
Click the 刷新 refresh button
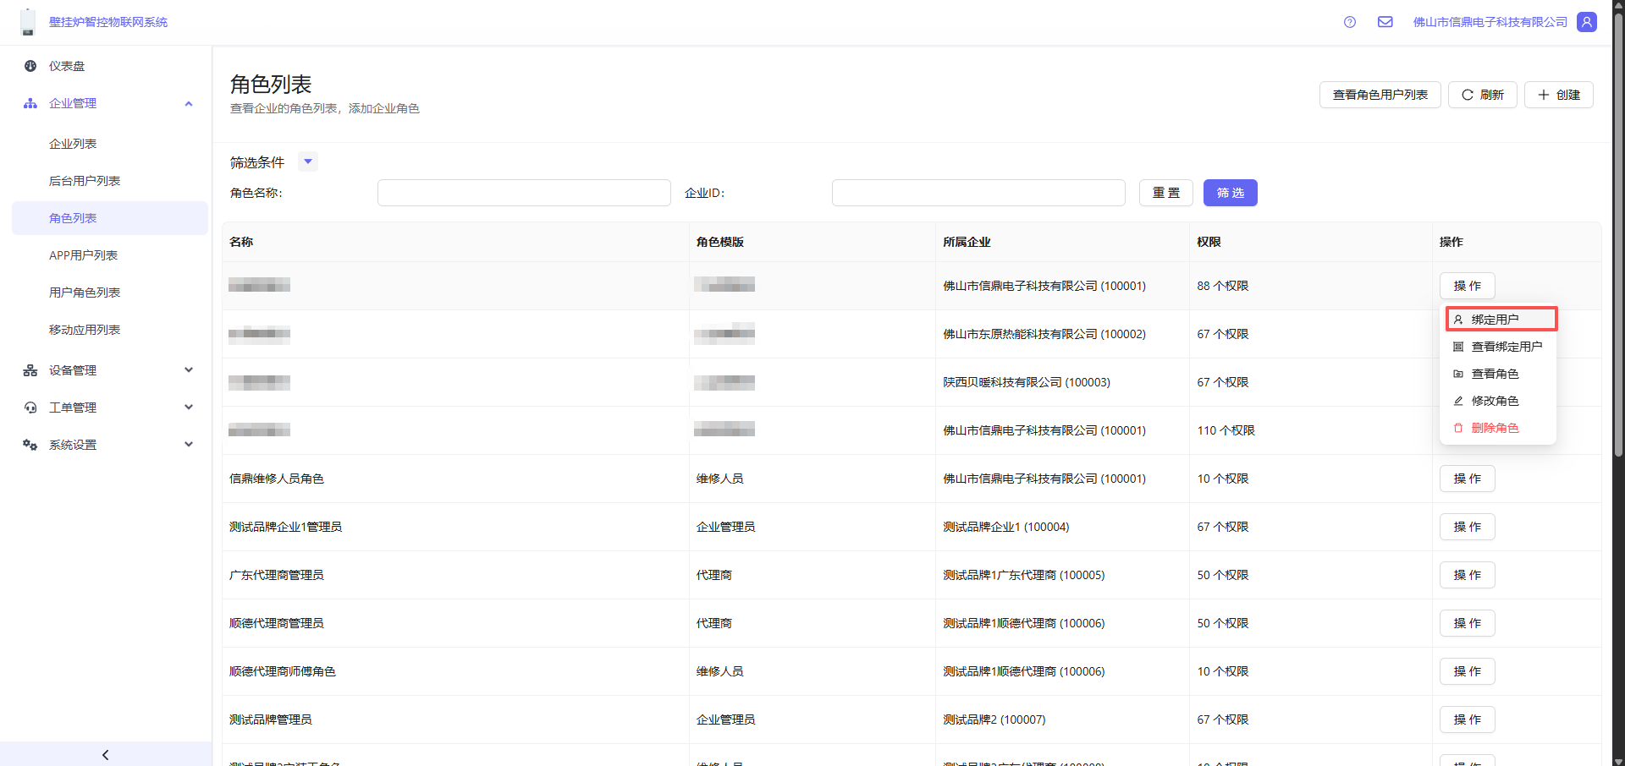coord(1482,95)
